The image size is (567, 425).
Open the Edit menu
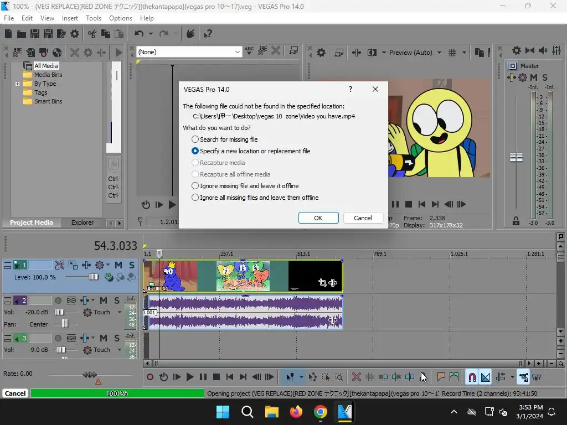(x=27, y=18)
